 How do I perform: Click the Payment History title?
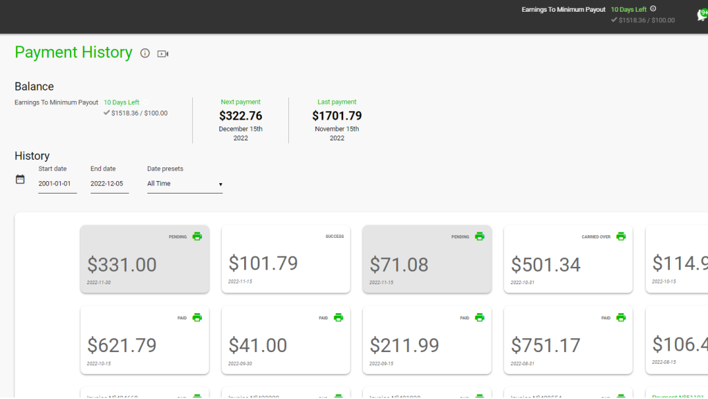pos(73,53)
